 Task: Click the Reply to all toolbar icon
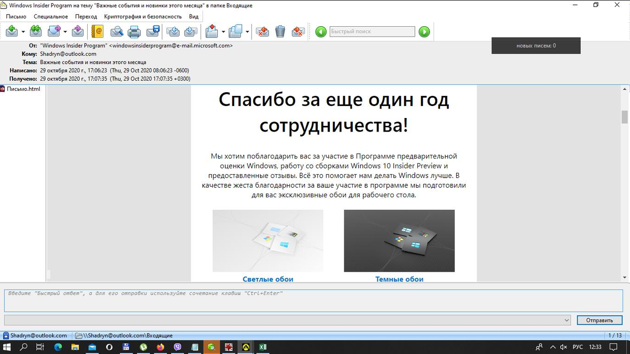point(36,31)
